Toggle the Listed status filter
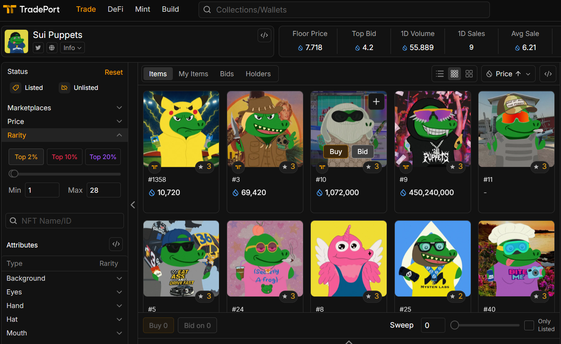Viewport: 561px width, 344px height. (27, 88)
